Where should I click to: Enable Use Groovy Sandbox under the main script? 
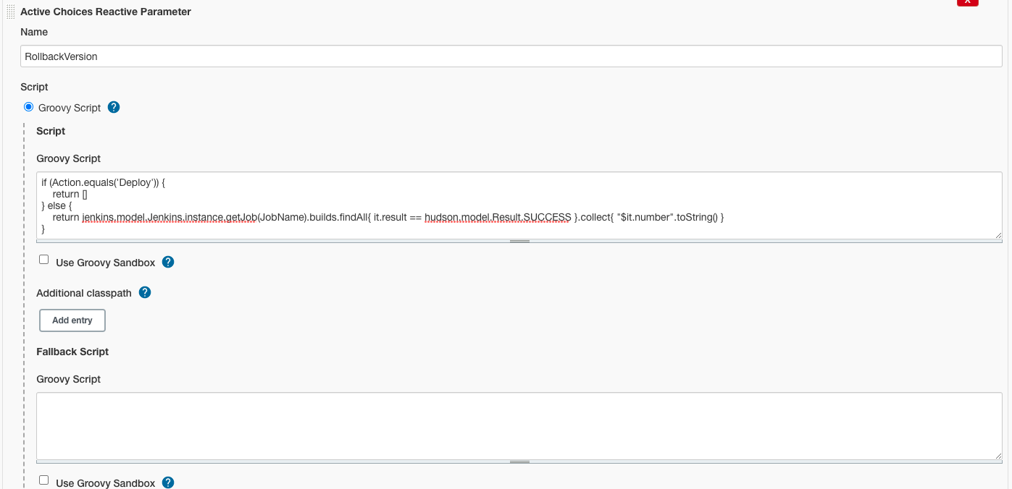click(44, 260)
